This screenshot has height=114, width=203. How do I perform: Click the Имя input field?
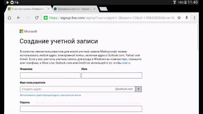112,75
